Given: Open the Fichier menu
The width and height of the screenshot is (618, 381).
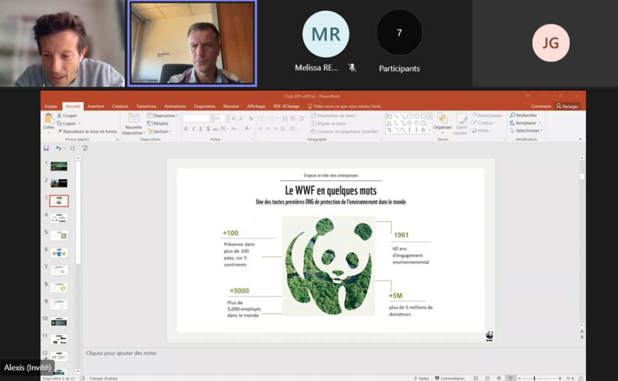Looking at the screenshot, I should pos(51,106).
